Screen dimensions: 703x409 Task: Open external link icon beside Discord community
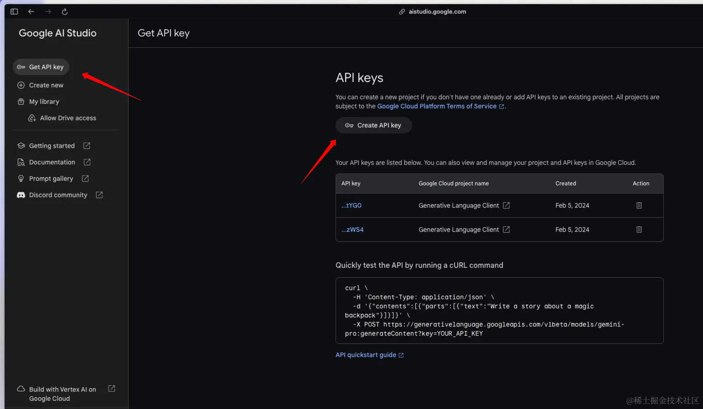coord(99,195)
